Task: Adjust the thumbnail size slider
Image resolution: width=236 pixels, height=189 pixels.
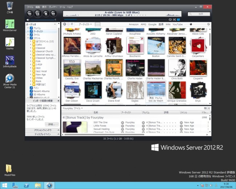Action: click(x=195, y=24)
